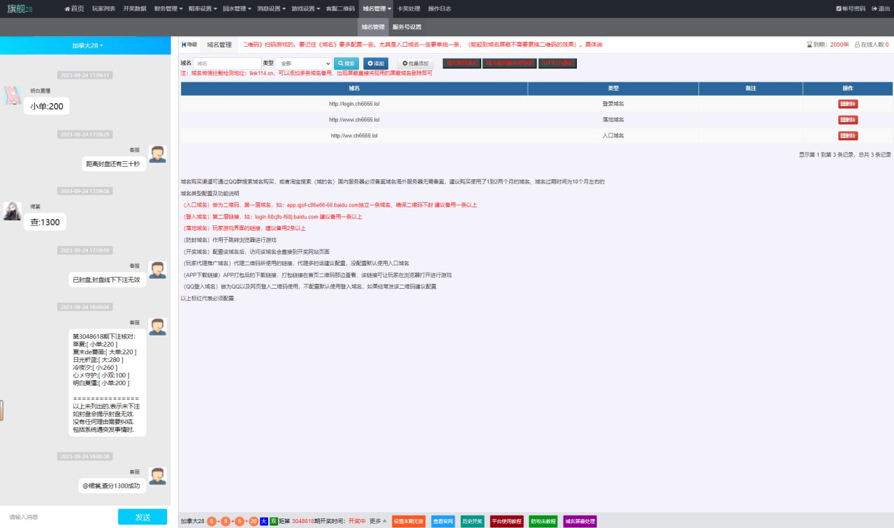Click 客服 avatar beside 已封盘 message
This screenshot has width=894, height=528.
157,270
